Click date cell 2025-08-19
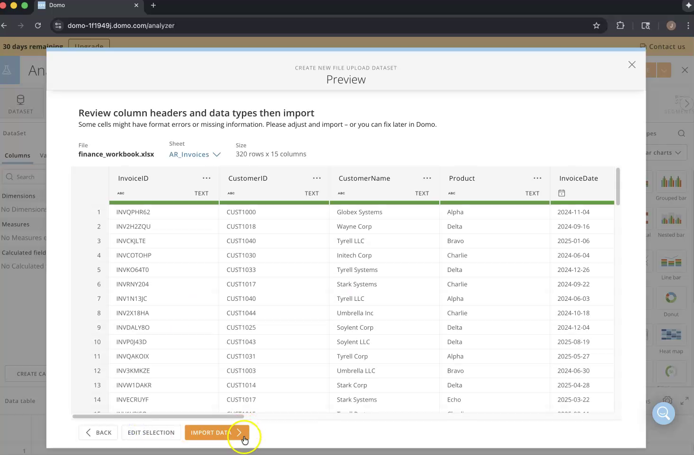Viewport: 694px width, 455px height. click(x=573, y=342)
